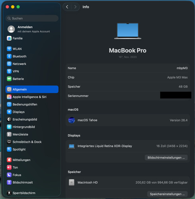195x199 pixels.
Task: Click the 48 GB memory value
Action: [x=183, y=87]
